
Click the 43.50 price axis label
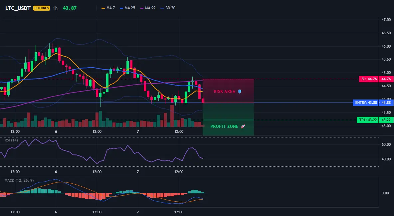point(386,112)
